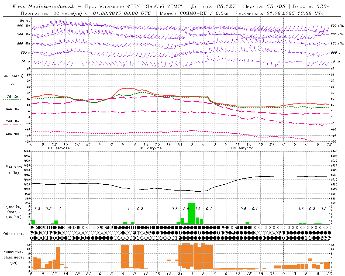Screen dimensions: 345x276
Task: Click the 'Долгота: 88.127' longitude value
Action: pyautogui.click(x=213, y=6)
